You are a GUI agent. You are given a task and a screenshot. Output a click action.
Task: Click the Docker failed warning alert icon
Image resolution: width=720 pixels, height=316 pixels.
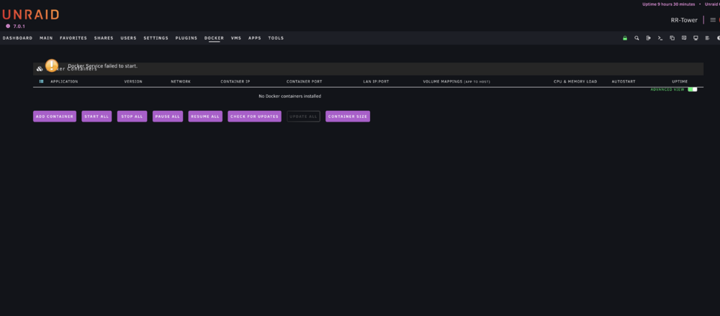[x=52, y=66]
